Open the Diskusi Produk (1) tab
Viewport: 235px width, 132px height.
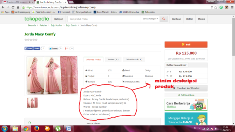click(x=134, y=60)
